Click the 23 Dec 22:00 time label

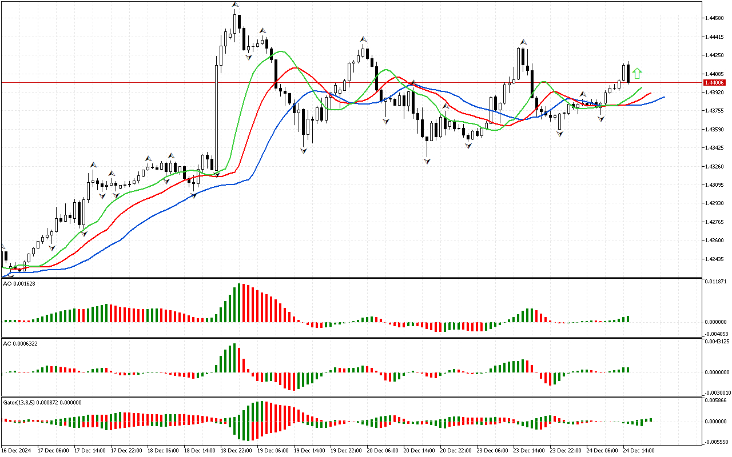click(x=566, y=451)
